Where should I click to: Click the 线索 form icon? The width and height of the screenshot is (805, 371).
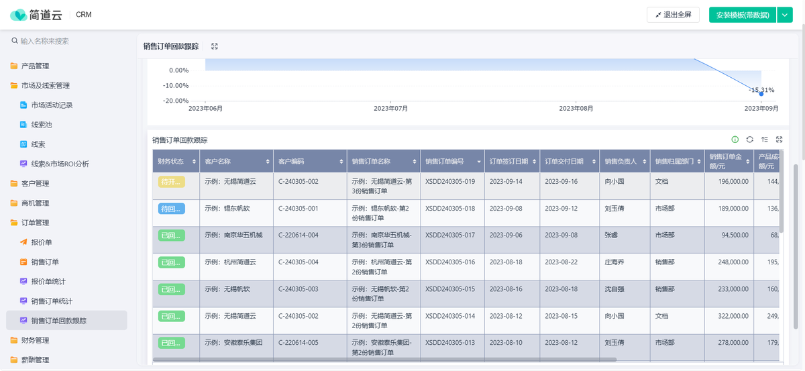[x=23, y=144]
